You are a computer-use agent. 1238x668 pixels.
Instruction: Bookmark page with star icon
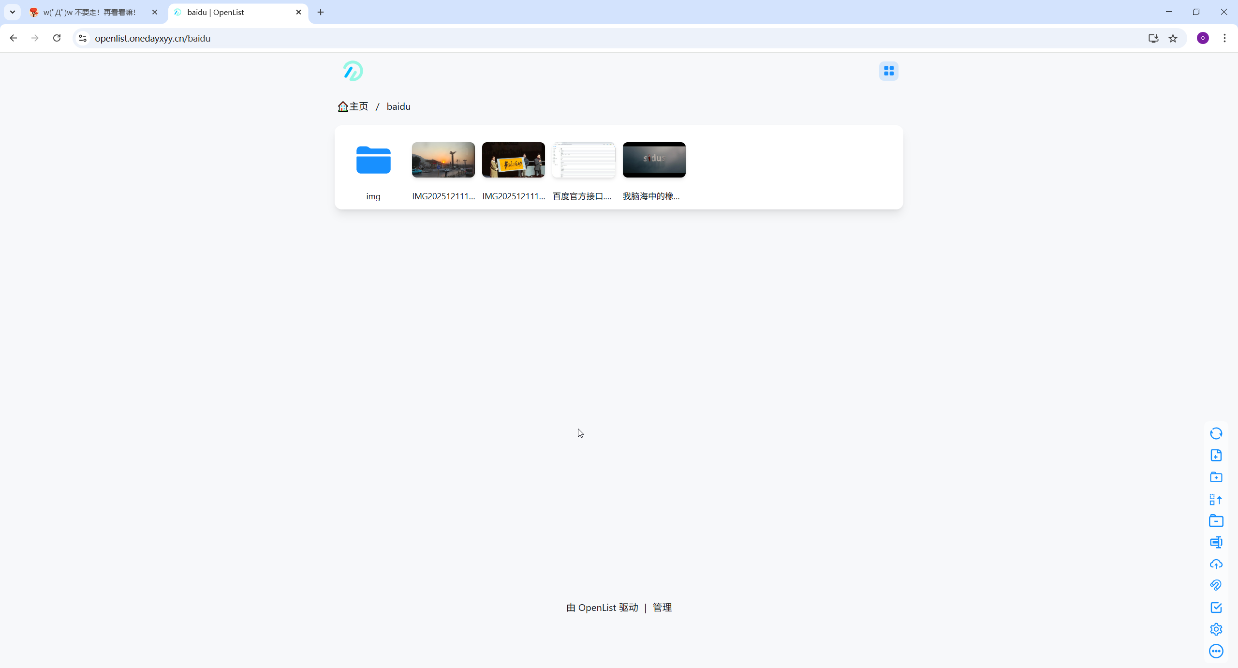click(1173, 38)
